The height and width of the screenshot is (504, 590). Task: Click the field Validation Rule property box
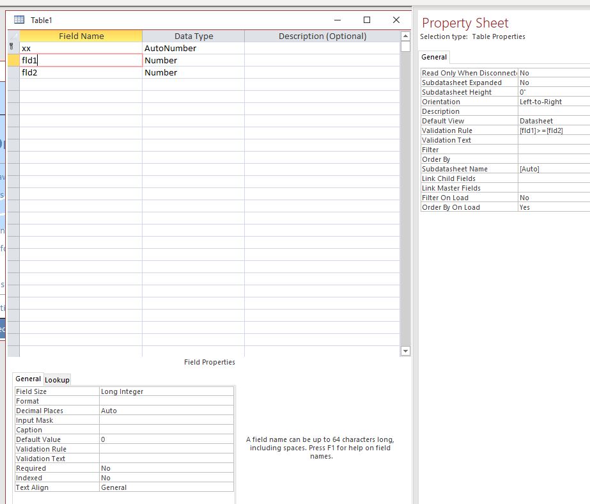tap(166, 449)
